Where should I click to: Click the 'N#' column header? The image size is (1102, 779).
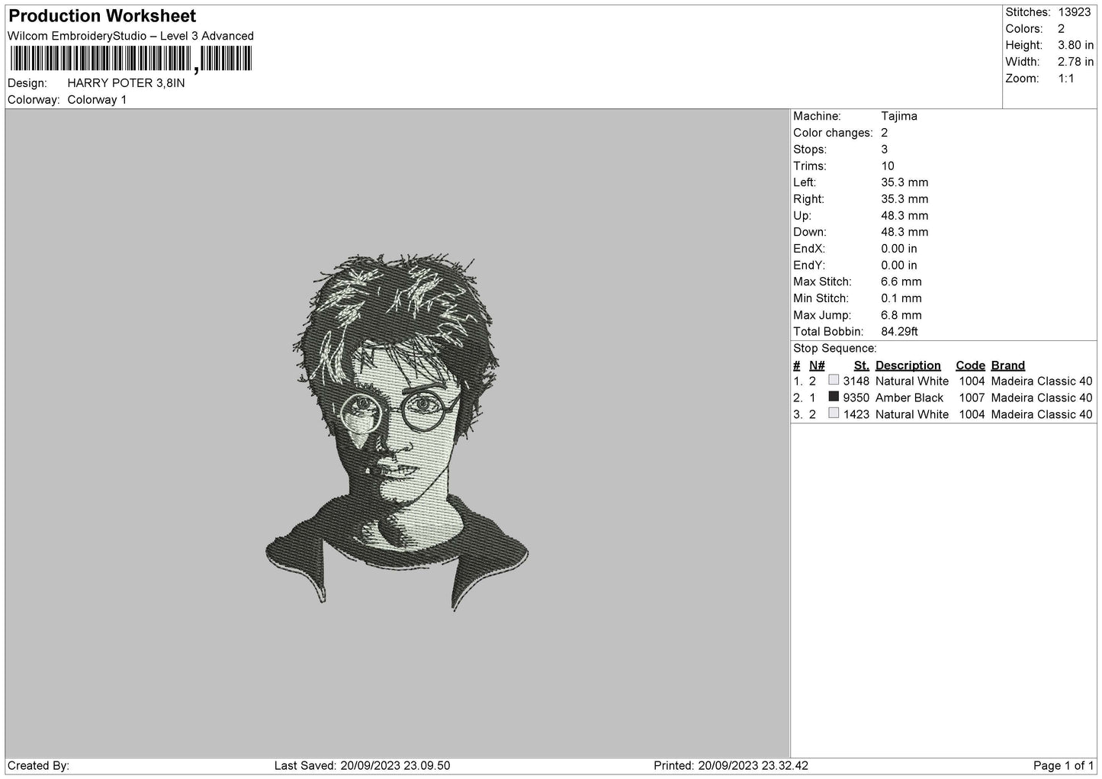[817, 365]
